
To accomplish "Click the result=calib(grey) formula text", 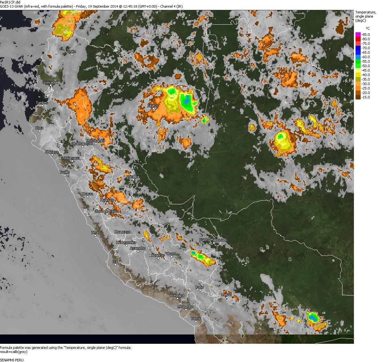I will point(13,352).
